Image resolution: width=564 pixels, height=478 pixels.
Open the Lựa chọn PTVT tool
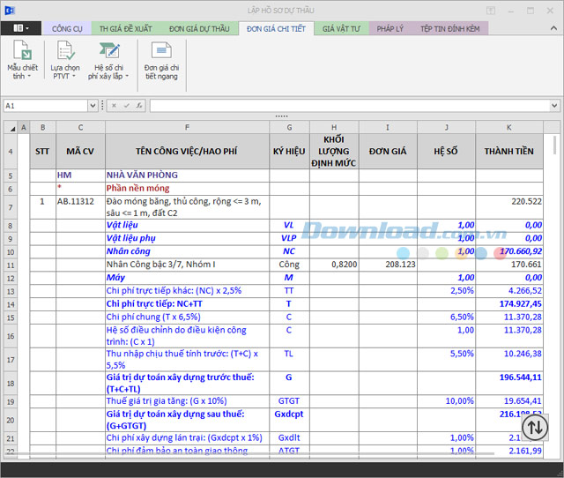click(65, 53)
